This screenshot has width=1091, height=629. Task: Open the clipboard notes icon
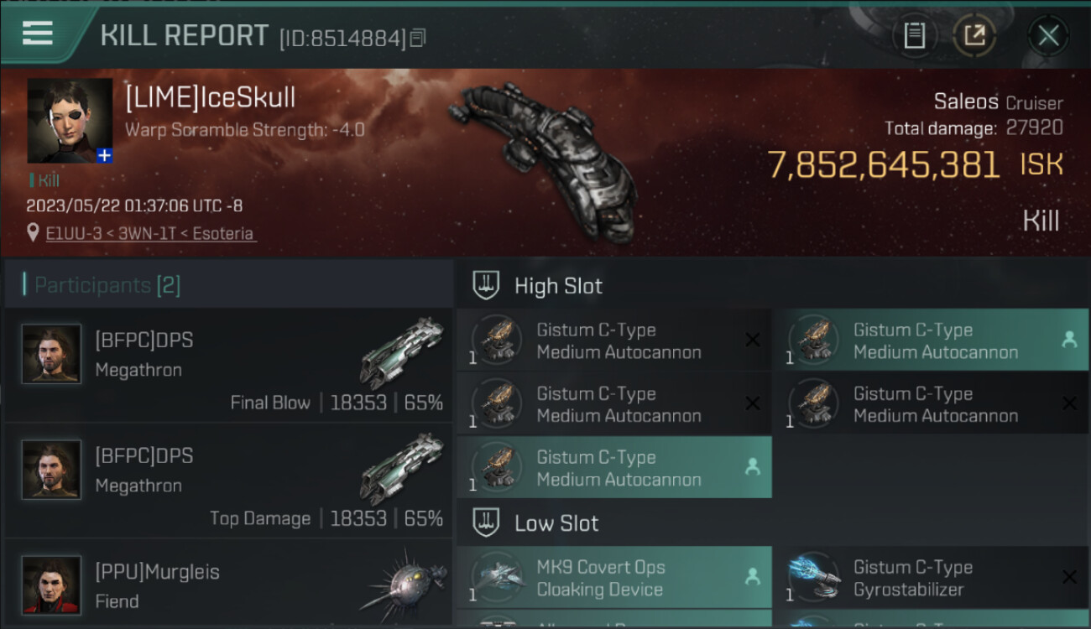pyautogui.click(x=914, y=35)
